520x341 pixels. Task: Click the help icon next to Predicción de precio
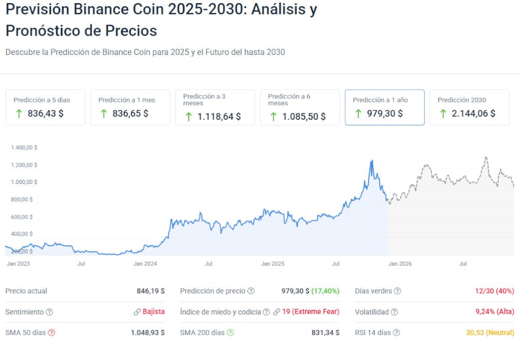(251, 291)
